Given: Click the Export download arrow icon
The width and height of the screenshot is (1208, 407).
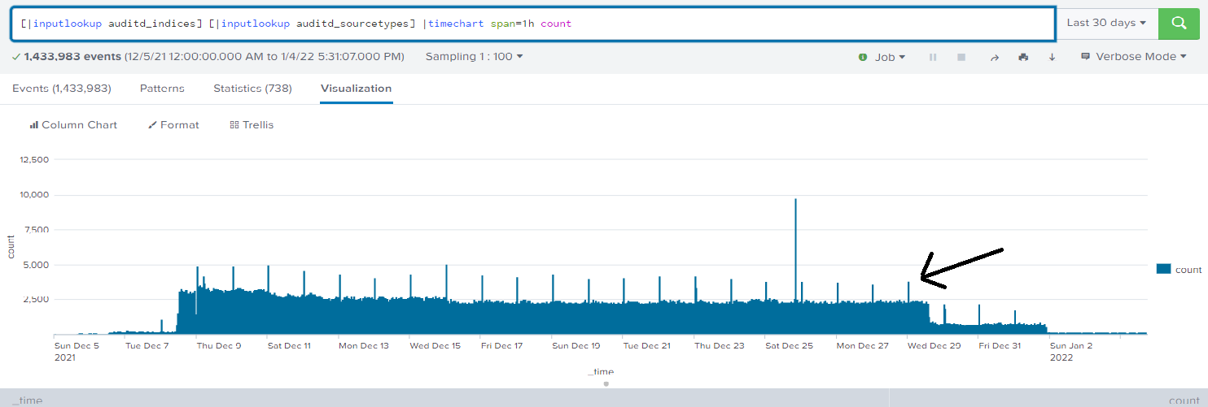Looking at the screenshot, I should 1052,57.
